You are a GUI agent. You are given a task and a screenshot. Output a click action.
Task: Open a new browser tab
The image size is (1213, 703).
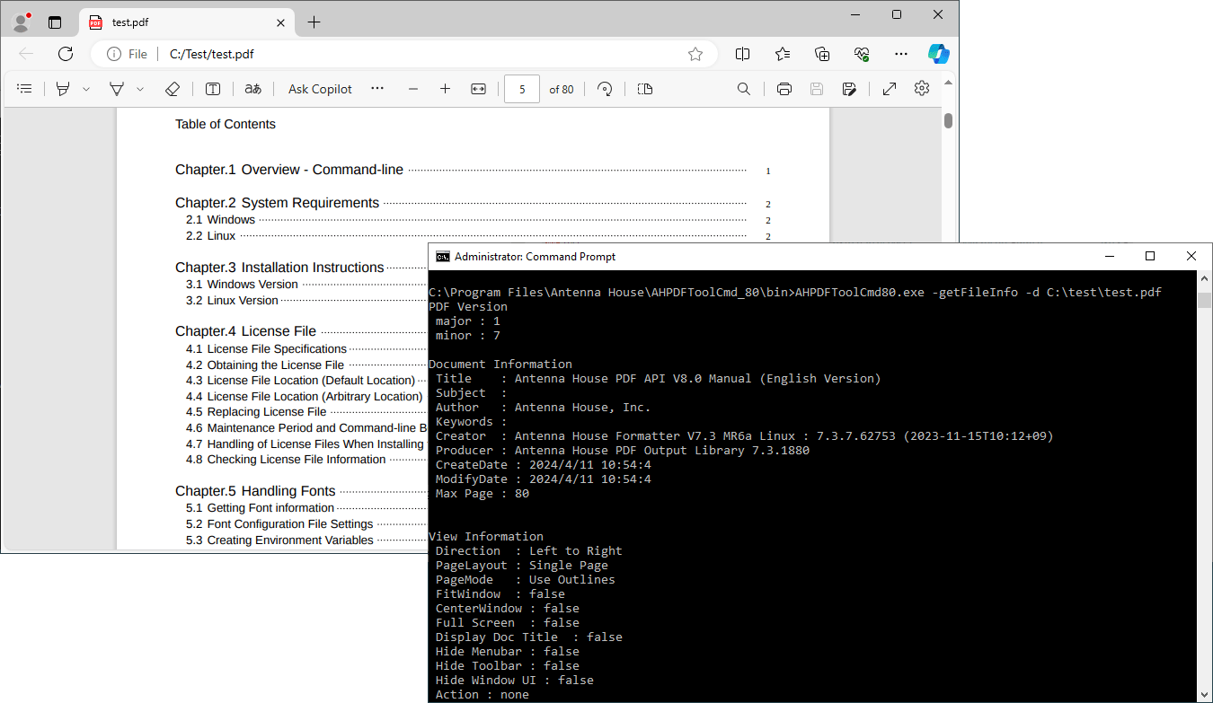coord(314,22)
